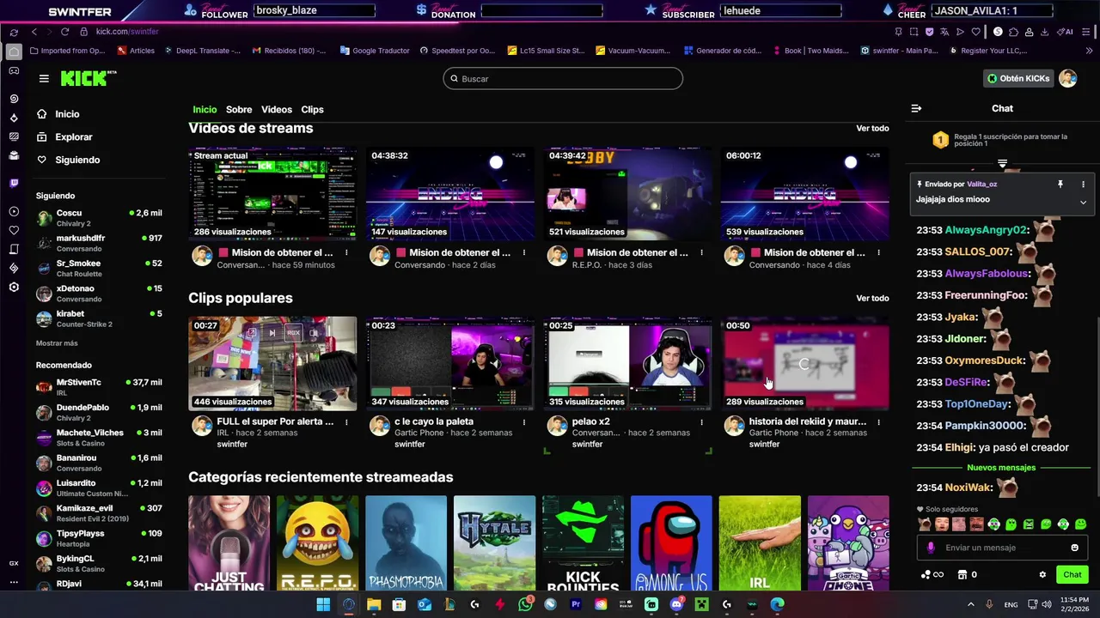The image size is (1100, 618).
Task: Click the pin icon on pinned message
Action: [x=1060, y=185]
